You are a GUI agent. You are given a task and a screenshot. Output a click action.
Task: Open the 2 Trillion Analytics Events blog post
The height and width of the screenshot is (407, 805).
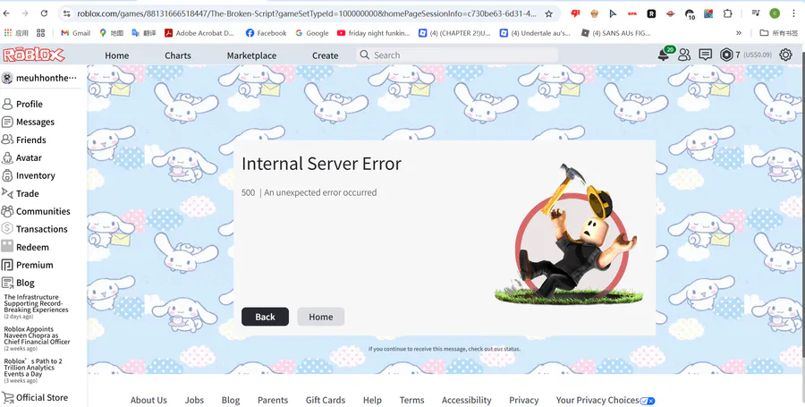pos(33,368)
